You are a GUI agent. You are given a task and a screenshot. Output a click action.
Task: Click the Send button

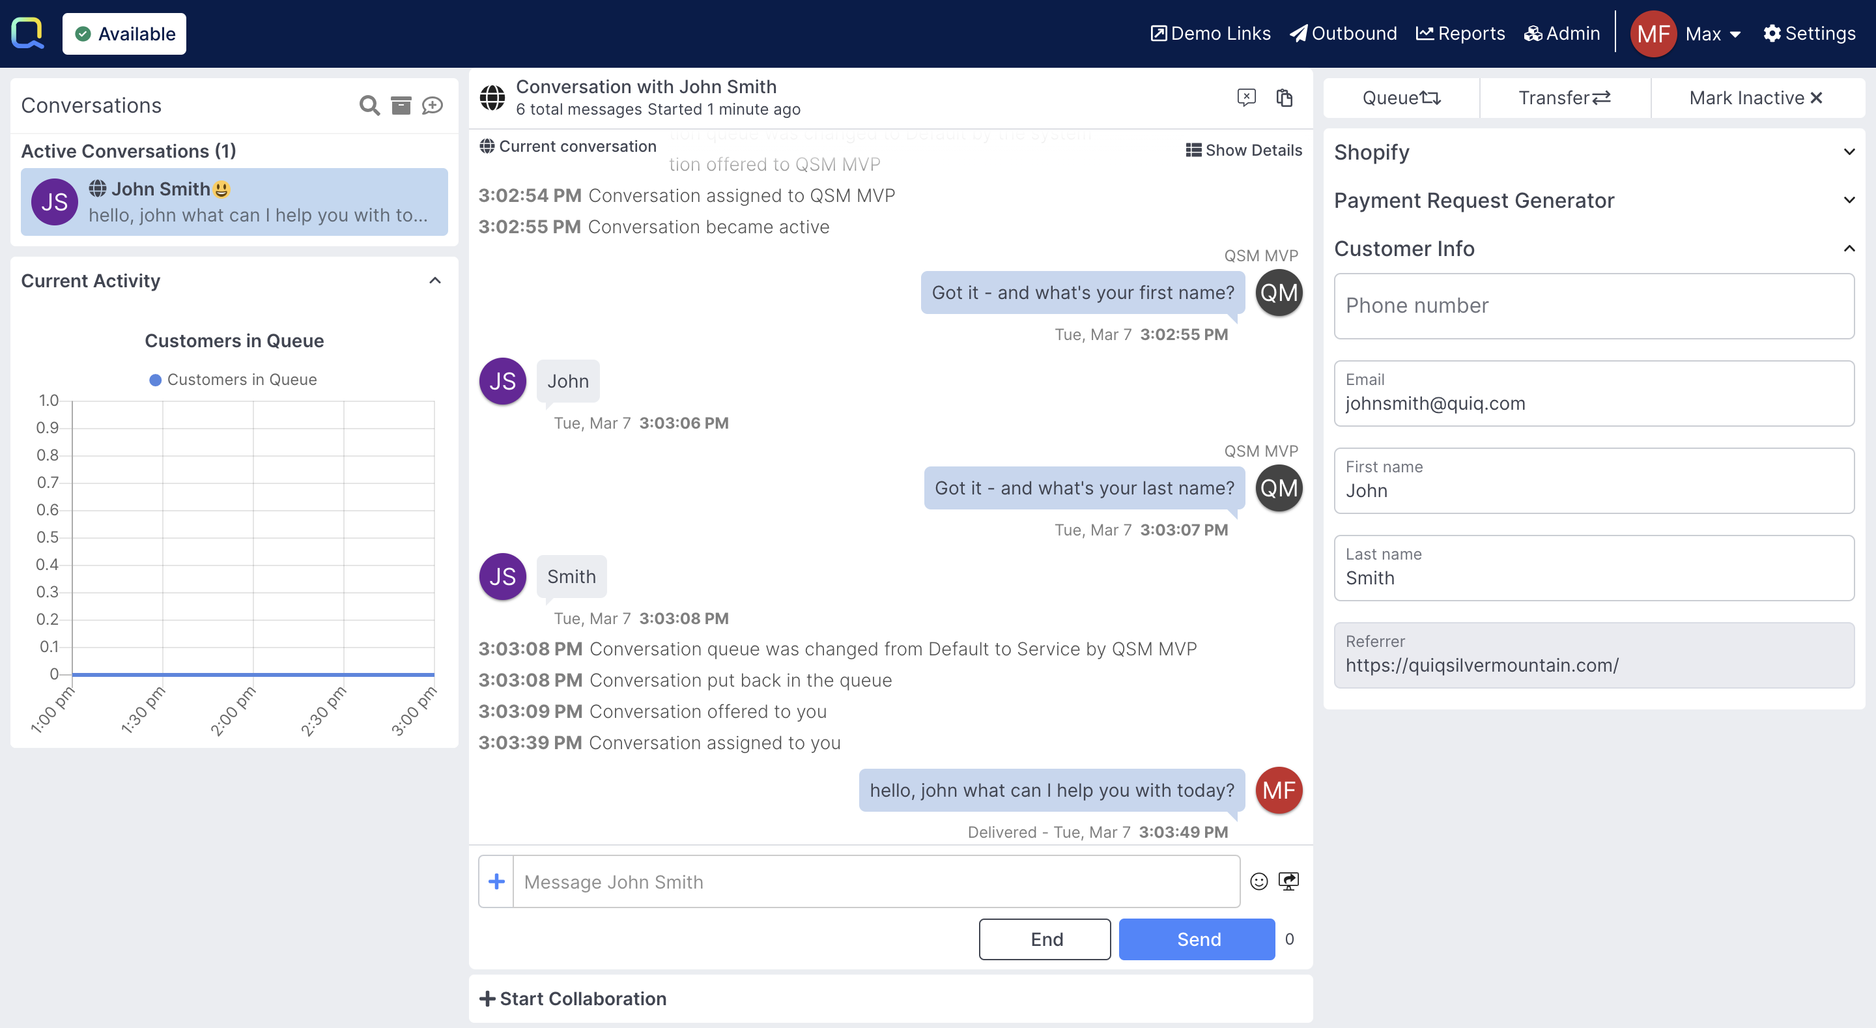point(1197,939)
